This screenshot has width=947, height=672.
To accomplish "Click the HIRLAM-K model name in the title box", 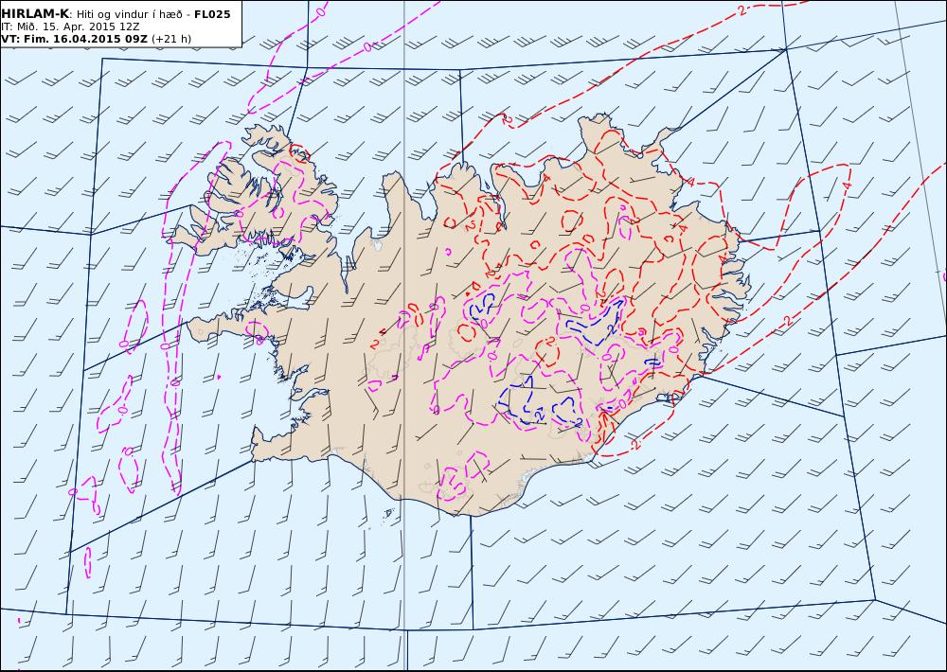I will (x=35, y=14).
